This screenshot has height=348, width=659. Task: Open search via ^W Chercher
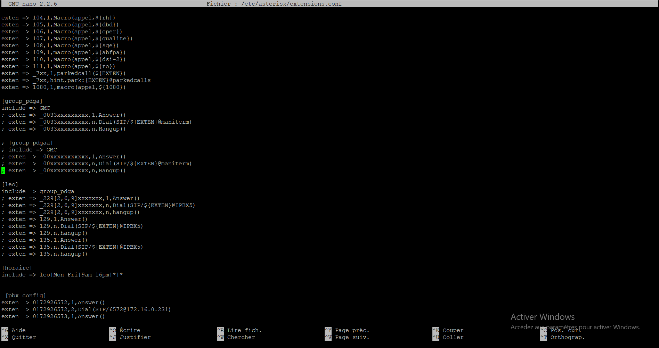coord(236,337)
